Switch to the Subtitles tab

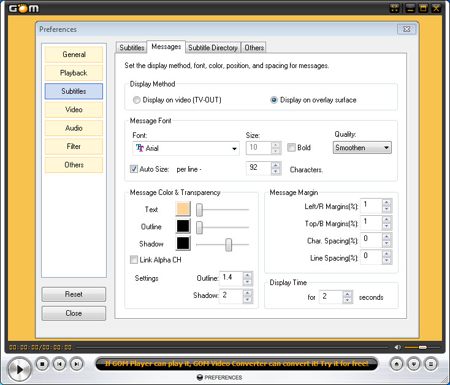click(x=132, y=48)
